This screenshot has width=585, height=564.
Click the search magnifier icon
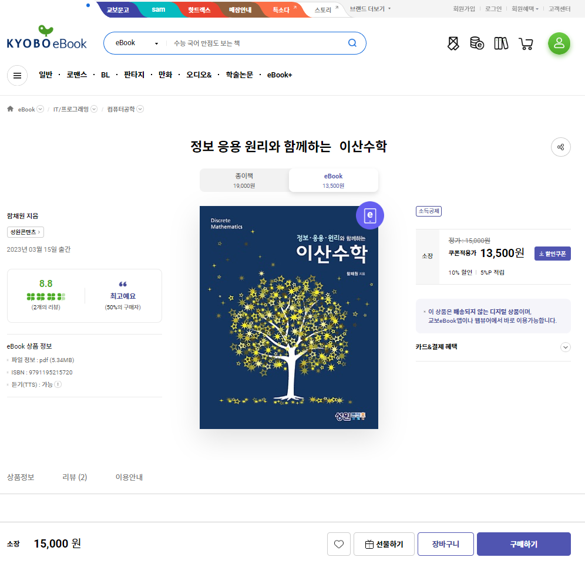pyautogui.click(x=352, y=43)
